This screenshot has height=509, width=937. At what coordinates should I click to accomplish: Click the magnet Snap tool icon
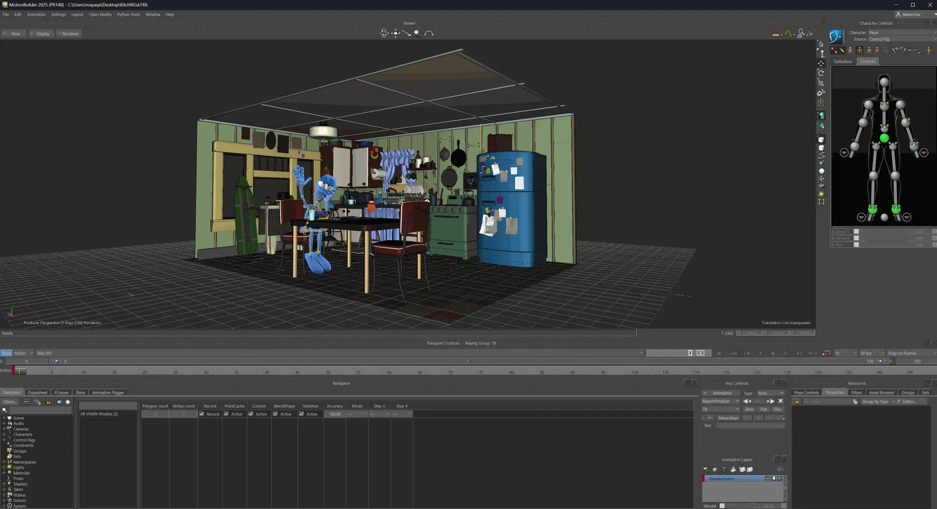[x=821, y=92]
